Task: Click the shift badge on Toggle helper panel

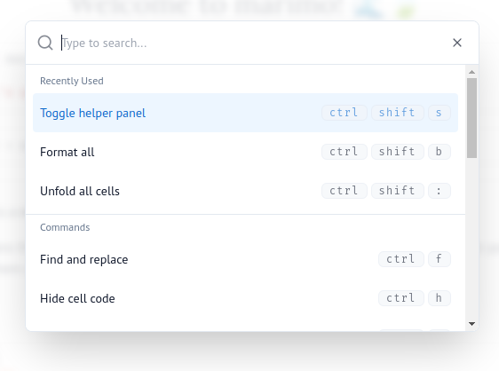Action: (398, 113)
